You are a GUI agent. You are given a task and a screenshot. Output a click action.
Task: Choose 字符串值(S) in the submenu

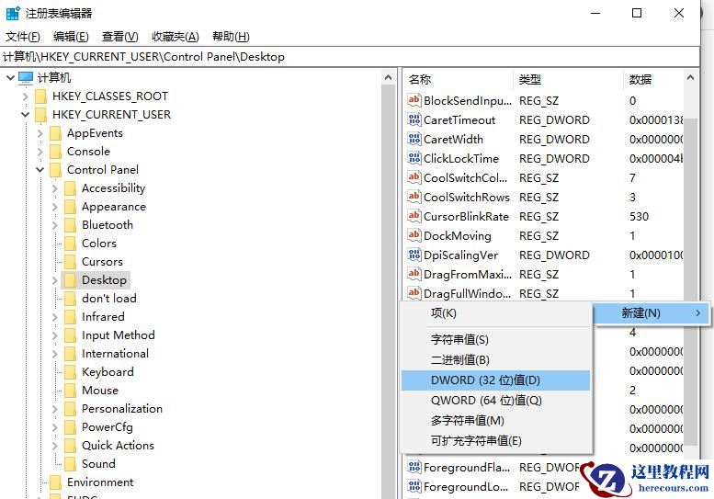496,340
